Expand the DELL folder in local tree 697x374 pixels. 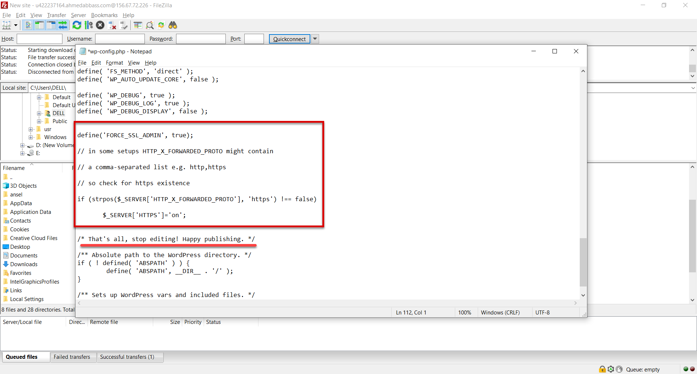point(39,113)
